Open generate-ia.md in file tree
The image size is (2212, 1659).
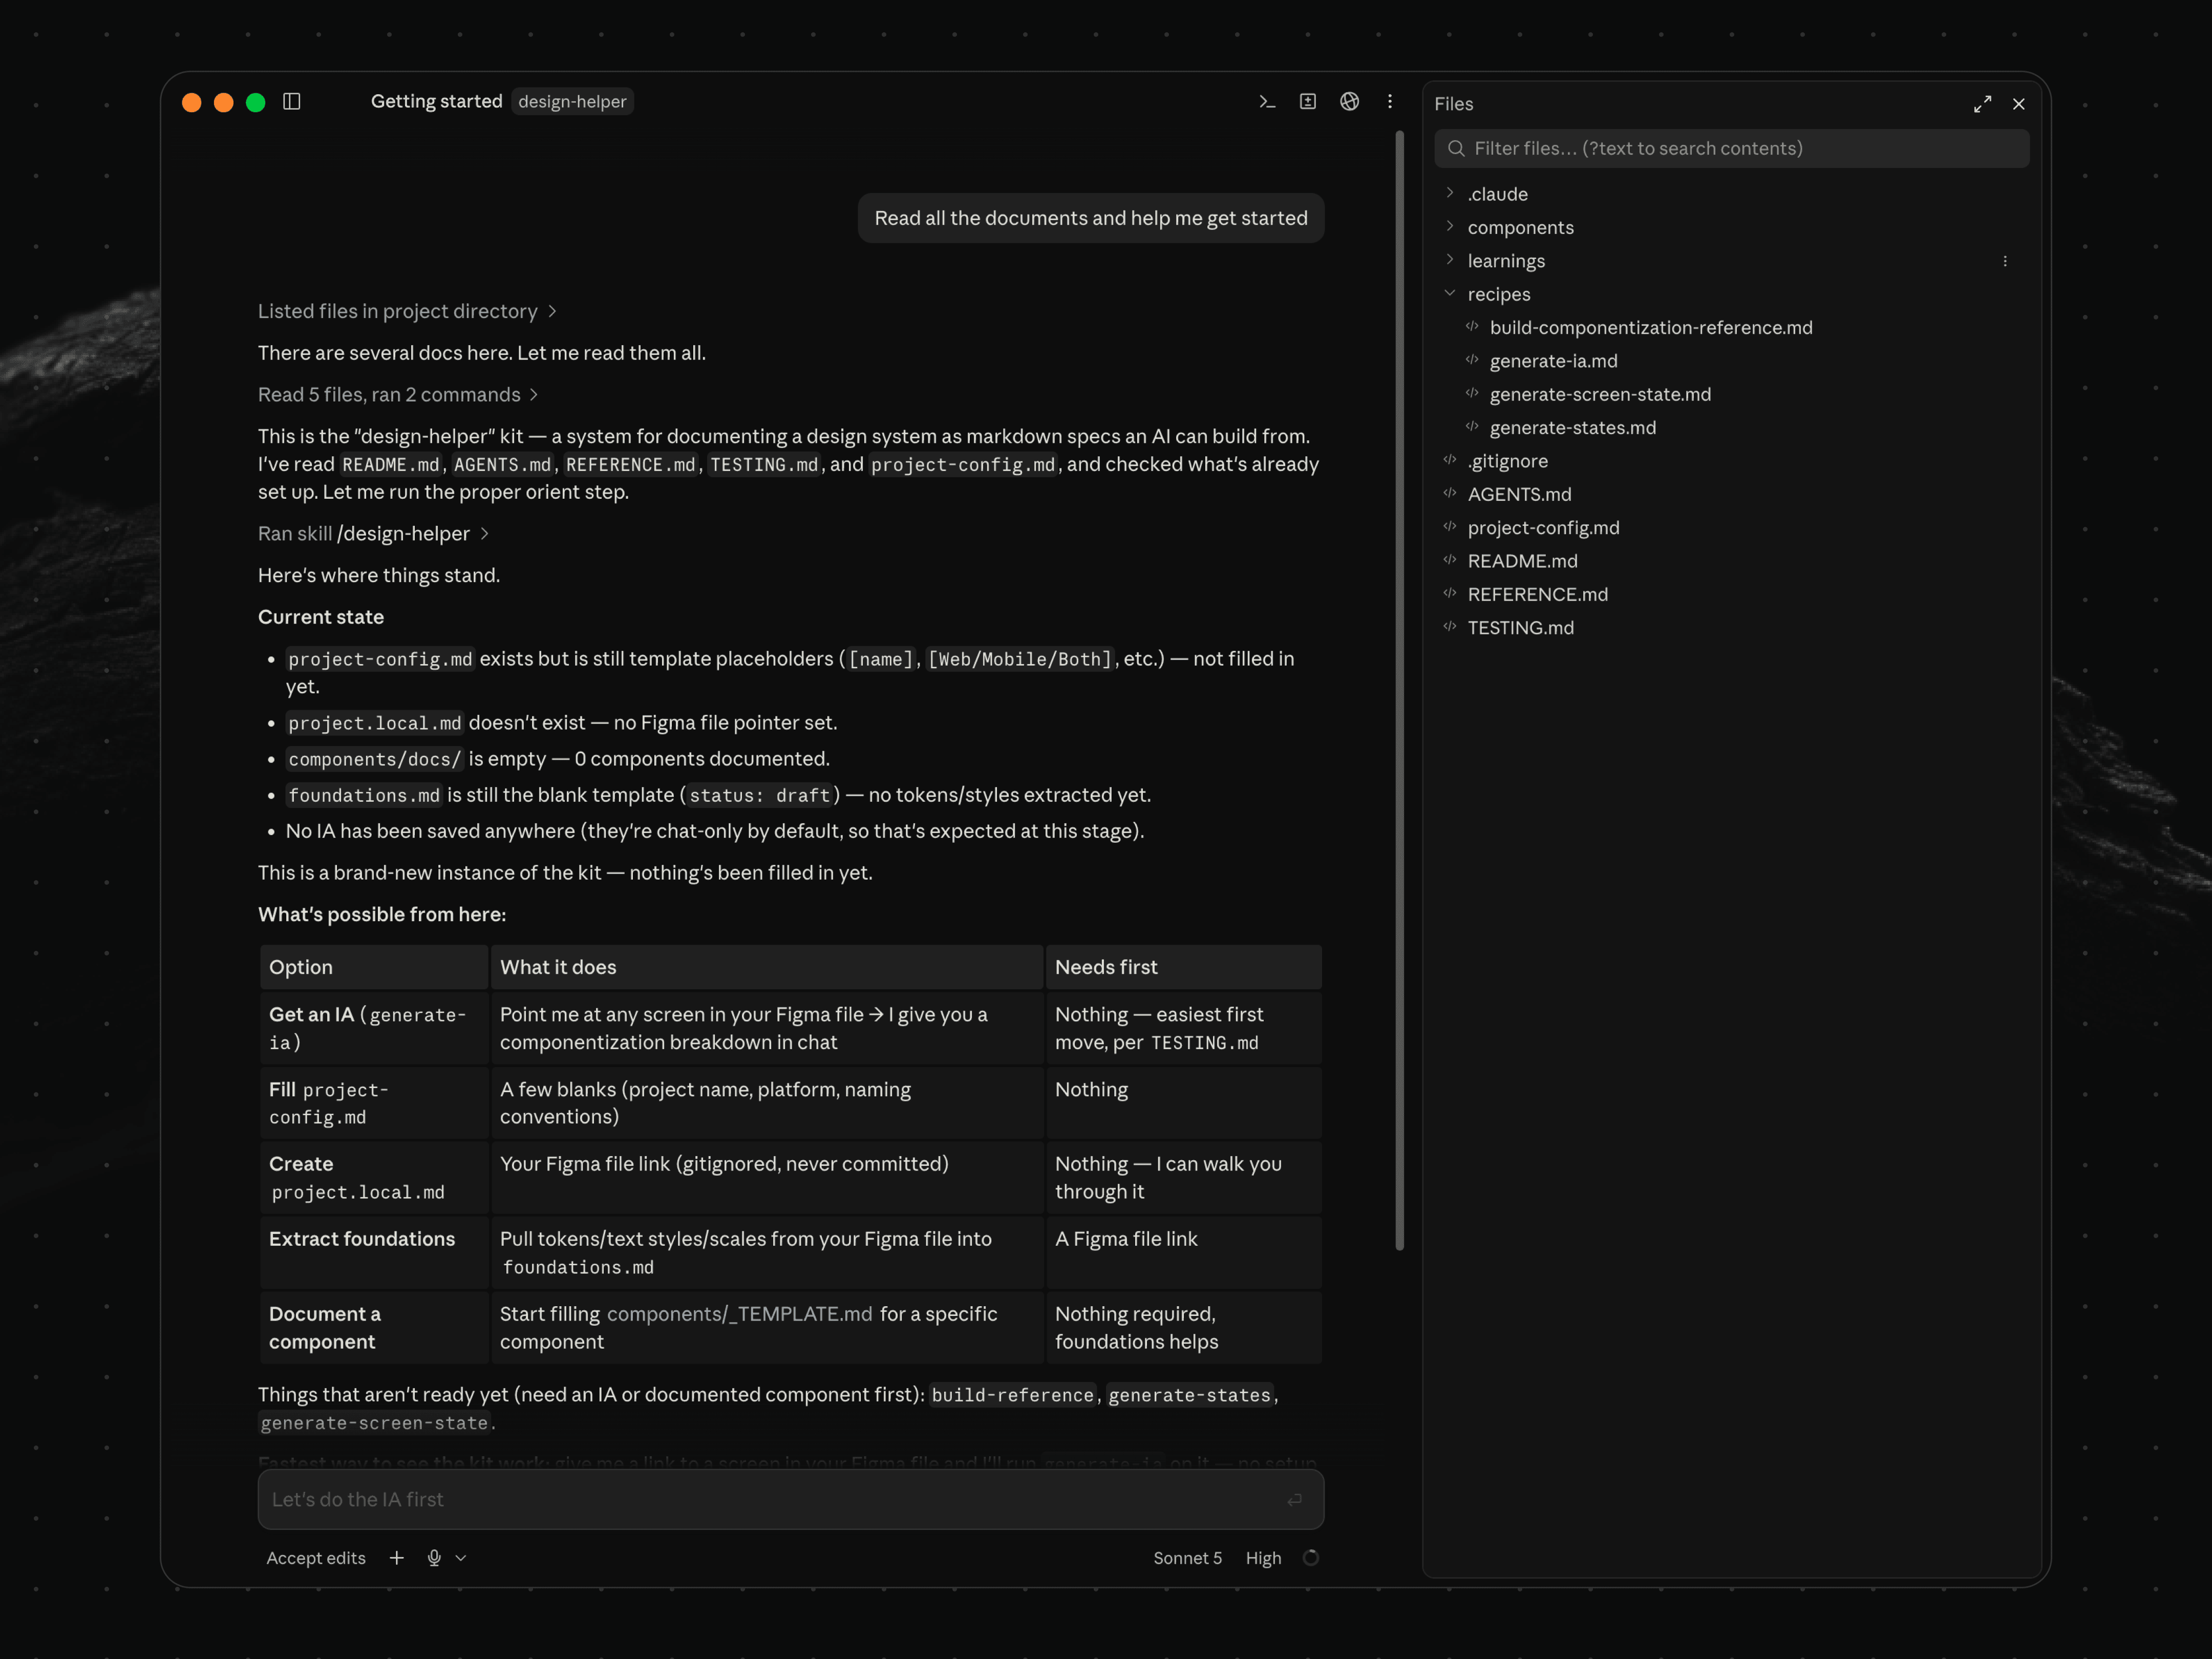pyautogui.click(x=1553, y=361)
